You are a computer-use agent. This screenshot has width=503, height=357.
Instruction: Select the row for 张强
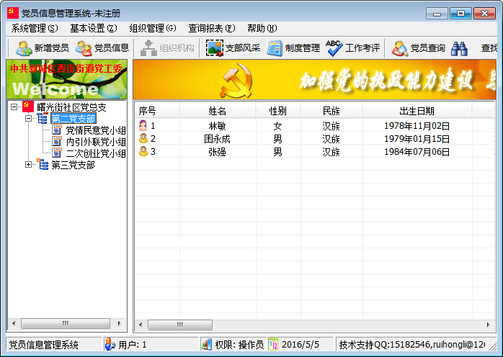[217, 152]
